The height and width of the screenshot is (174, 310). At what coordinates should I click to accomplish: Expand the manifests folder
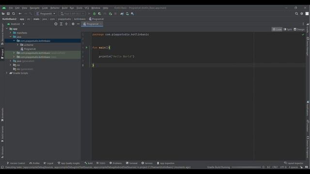(x=11, y=33)
